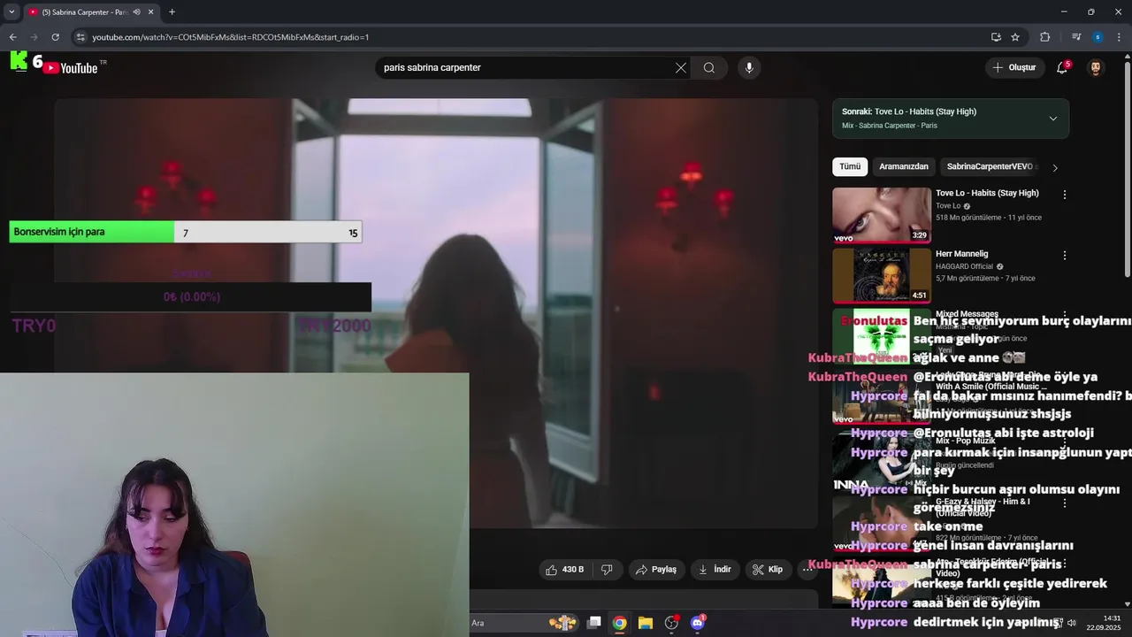1132x637 pixels.
Task: Click HAGGARD Official channel name
Action: [x=965, y=266]
